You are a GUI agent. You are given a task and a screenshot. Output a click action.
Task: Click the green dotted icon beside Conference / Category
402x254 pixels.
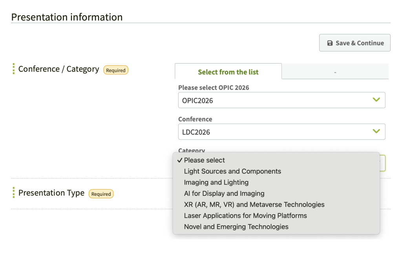[x=13, y=69]
